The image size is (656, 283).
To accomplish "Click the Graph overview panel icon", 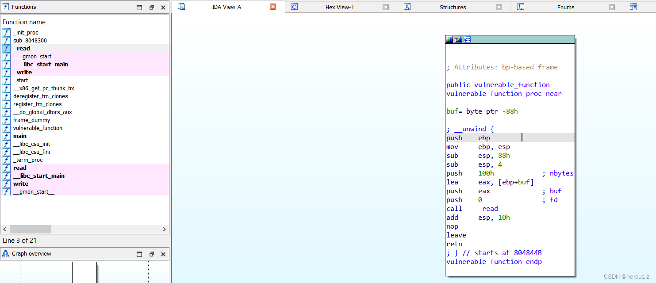I will coord(6,254).
